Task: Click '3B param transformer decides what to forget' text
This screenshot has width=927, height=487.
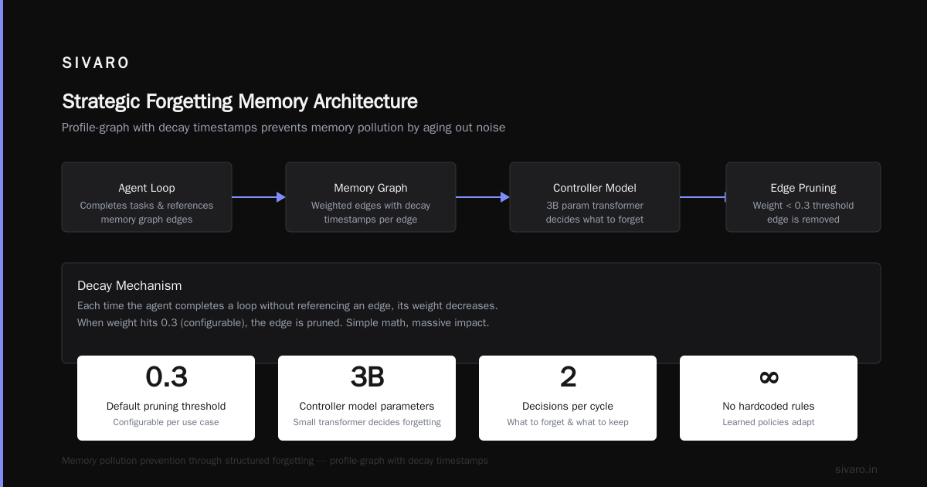Action: pos(595,213)
